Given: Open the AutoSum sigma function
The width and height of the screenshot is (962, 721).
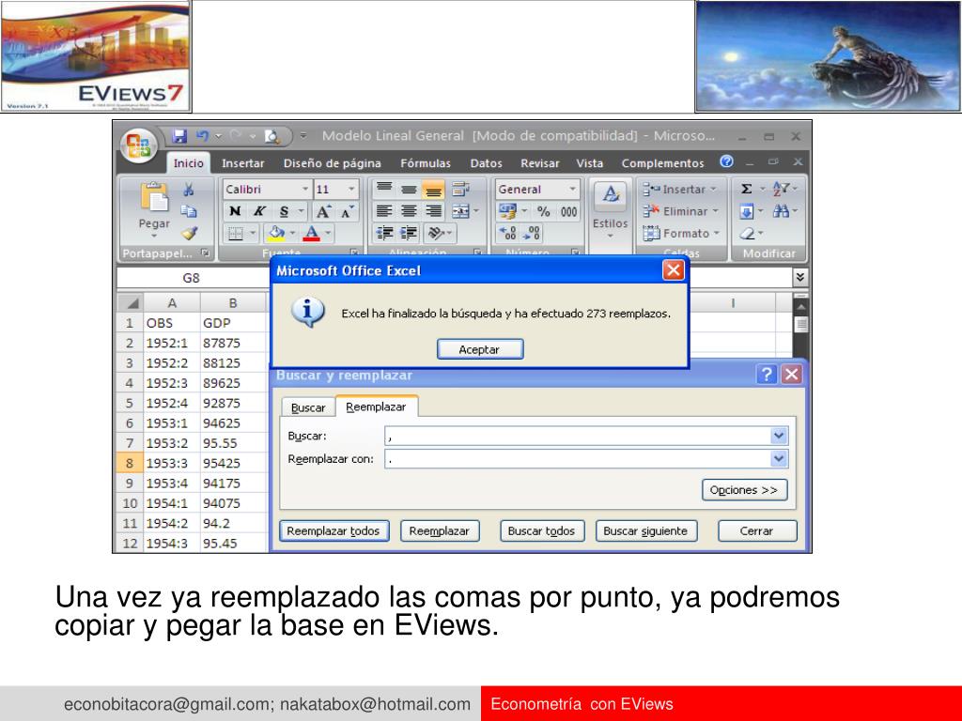Looking at the screenshot, I should 747,189.
